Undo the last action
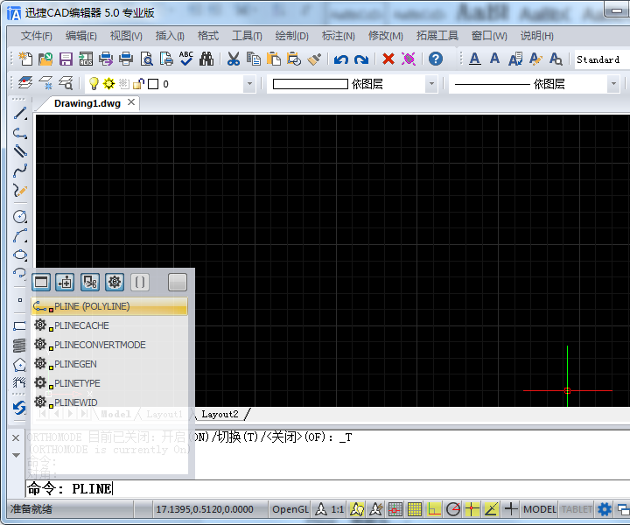The height and width of the screenshot is (525, 630). [340, 59]
